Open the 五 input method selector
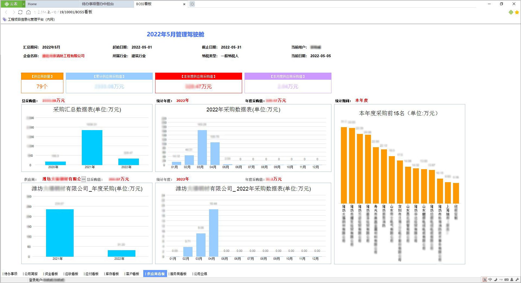This screenshot has width=521, height=283. tap(485, 279)
